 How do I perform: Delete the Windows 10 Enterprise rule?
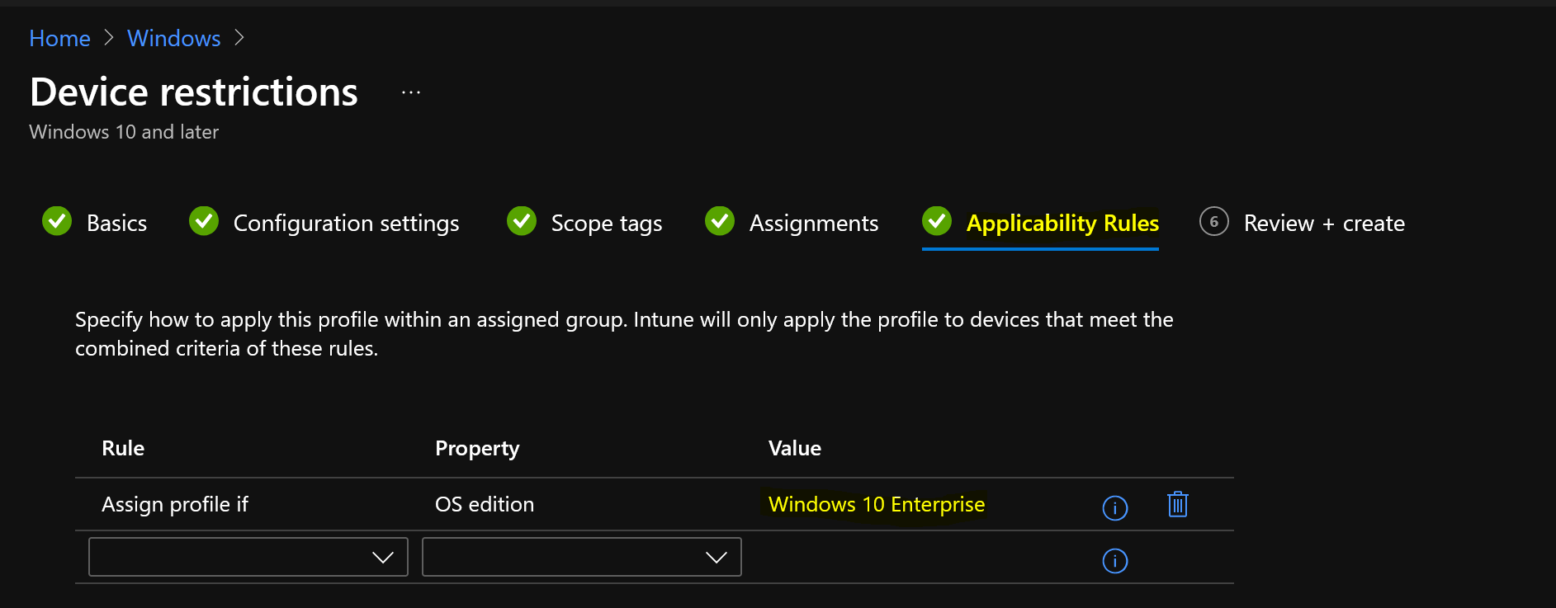click(x=1178, y=504)
